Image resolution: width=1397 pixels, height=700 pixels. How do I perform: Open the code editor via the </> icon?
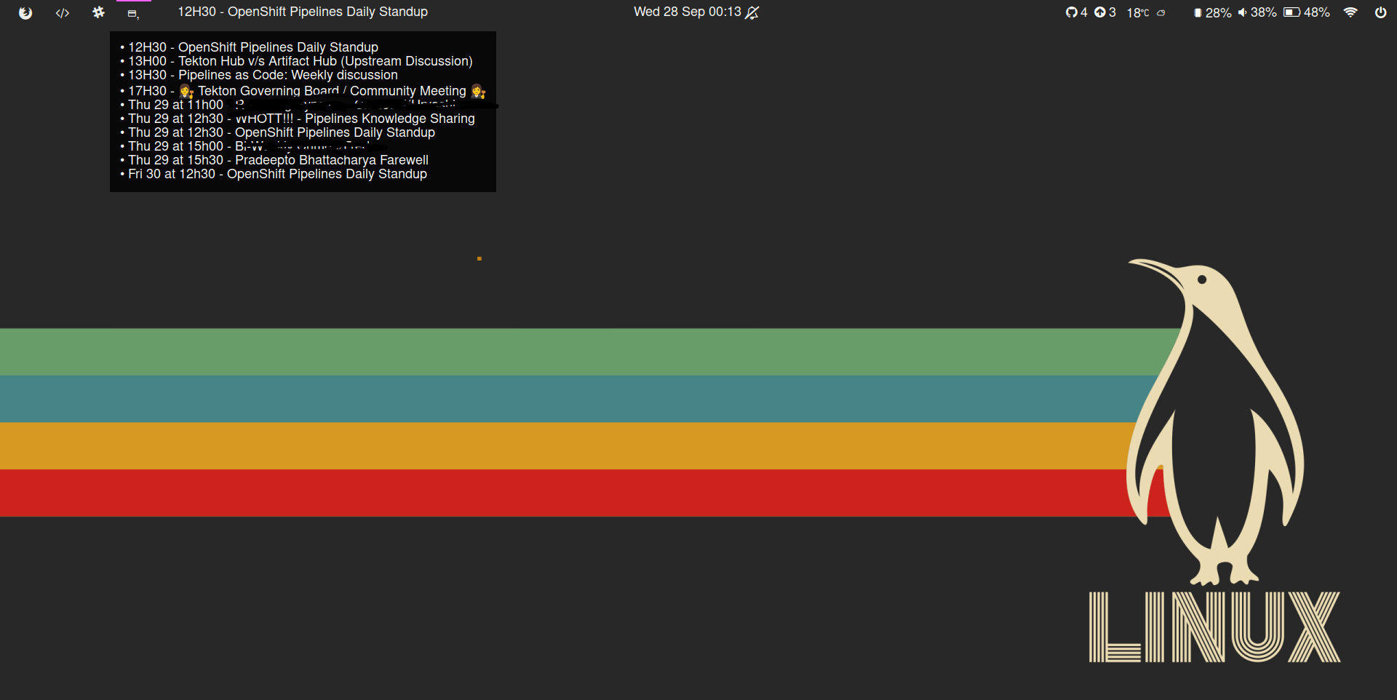coord(63,12)
